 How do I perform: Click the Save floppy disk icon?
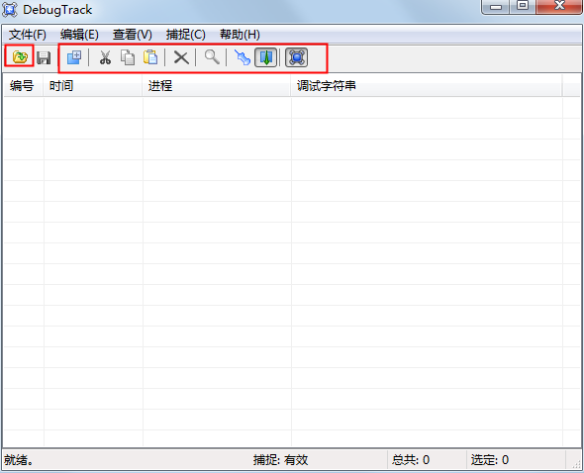[44, 57]
